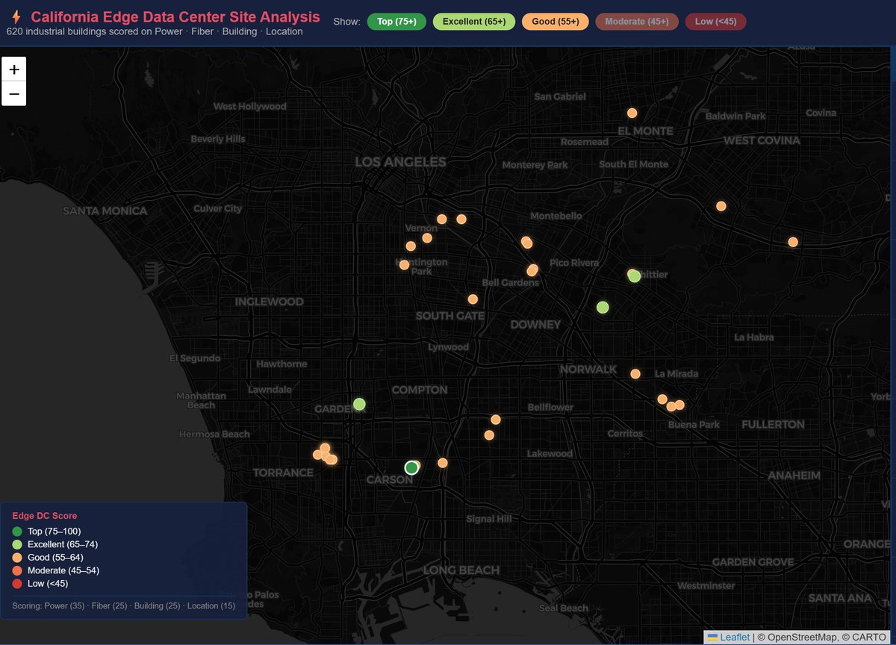Select the orange marker southeast of West Covina
896x645 pixels.
tap(721, 206)
